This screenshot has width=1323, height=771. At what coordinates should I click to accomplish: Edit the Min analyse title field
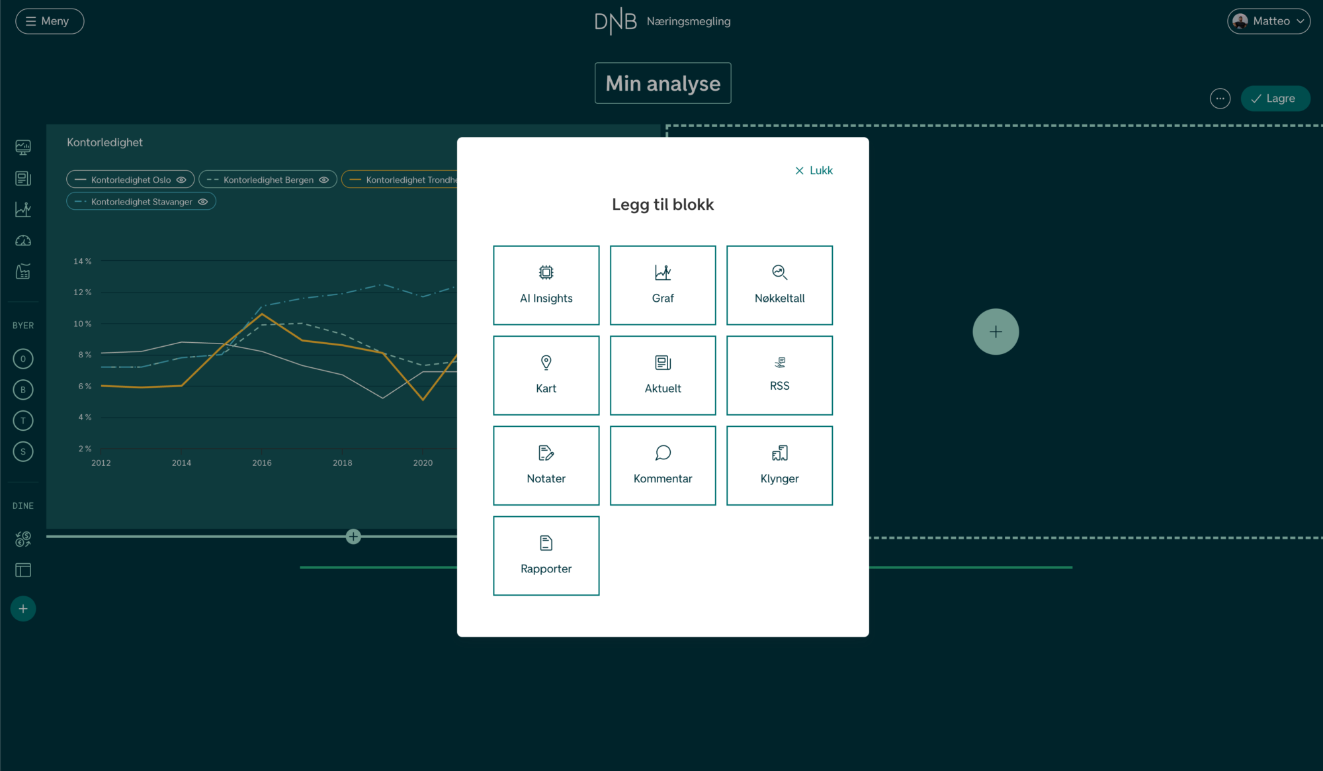(662, 83)
